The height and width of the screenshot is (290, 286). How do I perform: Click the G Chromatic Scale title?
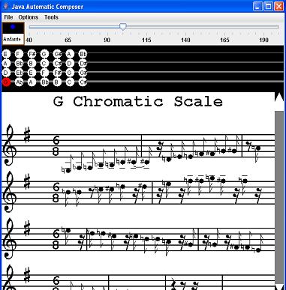coord(138,102)
